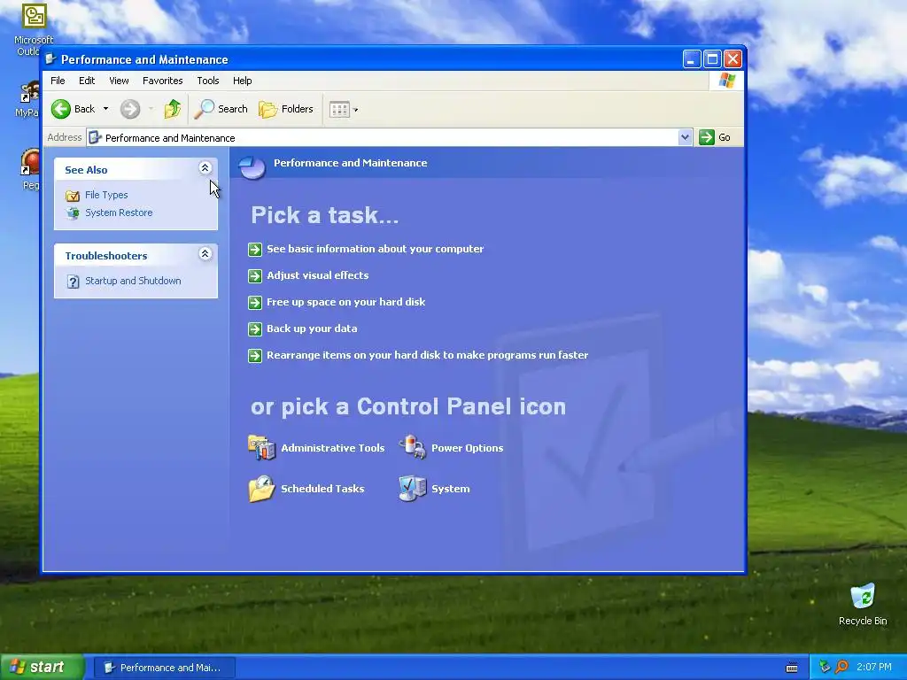Screen dimensions: 907x680
Task: Go up one folder level icon
Action: [x=173, y=109]
